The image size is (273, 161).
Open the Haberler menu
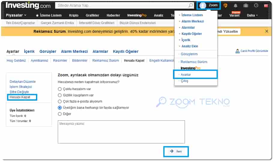coord(113,15)
